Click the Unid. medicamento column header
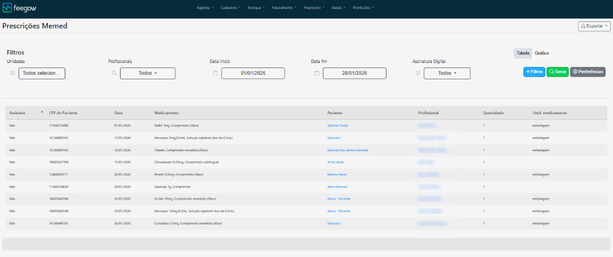 [550, 113]
